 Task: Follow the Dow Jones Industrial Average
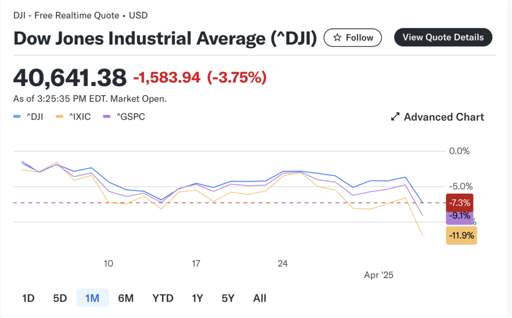pyautogui.click(x=352, y=37)
